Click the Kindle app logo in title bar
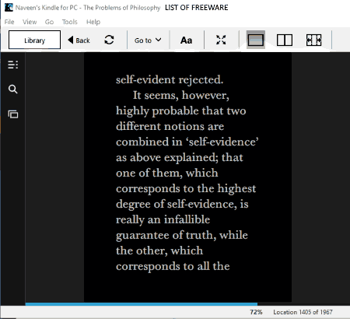The image size is (350, 319). pos(9,7)
